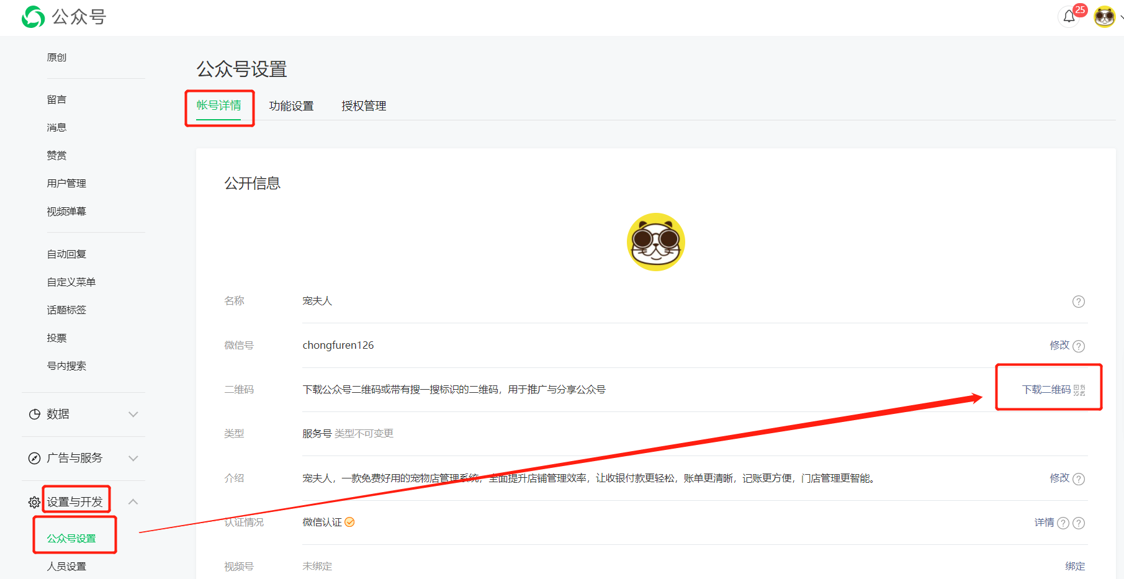The image size is (1124, 579).
Task: Click 修改 link for 介绍
Action: click(1059, 478)
